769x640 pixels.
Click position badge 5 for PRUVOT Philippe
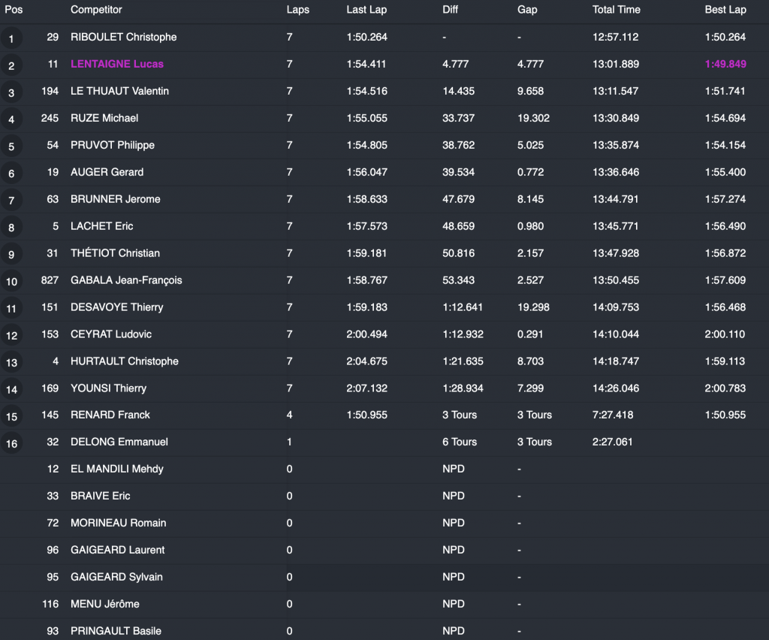click(x=11, y=146)
